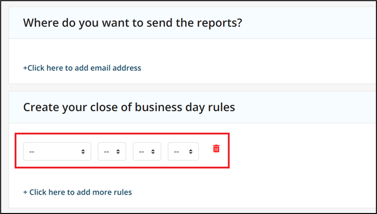Screen dimensions: 377x214
Task: Click the dashes placeholder in the fourth dropdown
Action: coord(176,152)
